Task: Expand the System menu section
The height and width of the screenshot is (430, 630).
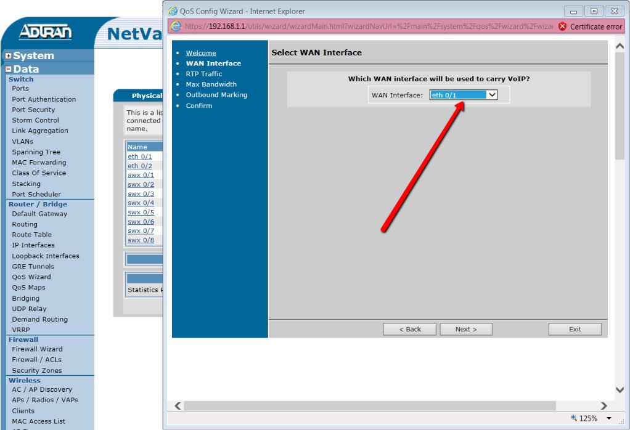Action: click(8, 56)
